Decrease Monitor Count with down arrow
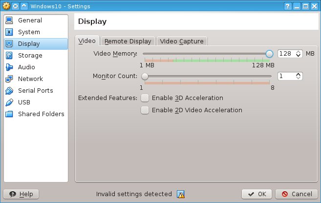Image resolution: width=321 pixels, height=203 pixels. pyautogui.click(x=298, y=78)
